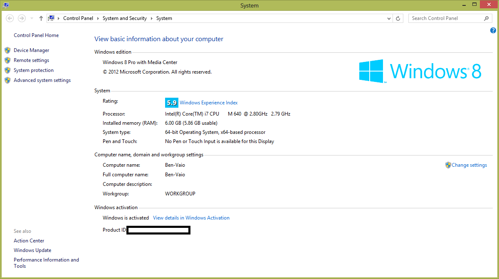Open Windows Experience Index link
The image size is (499, 279).
208,102
